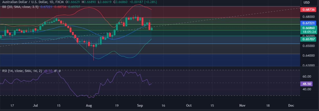Screen dimensions: 319x111
Task: Click the Nov date on time axis
Action: 242,105
